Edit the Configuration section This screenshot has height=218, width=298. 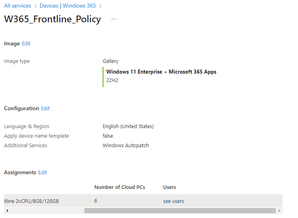pos(45,108)
